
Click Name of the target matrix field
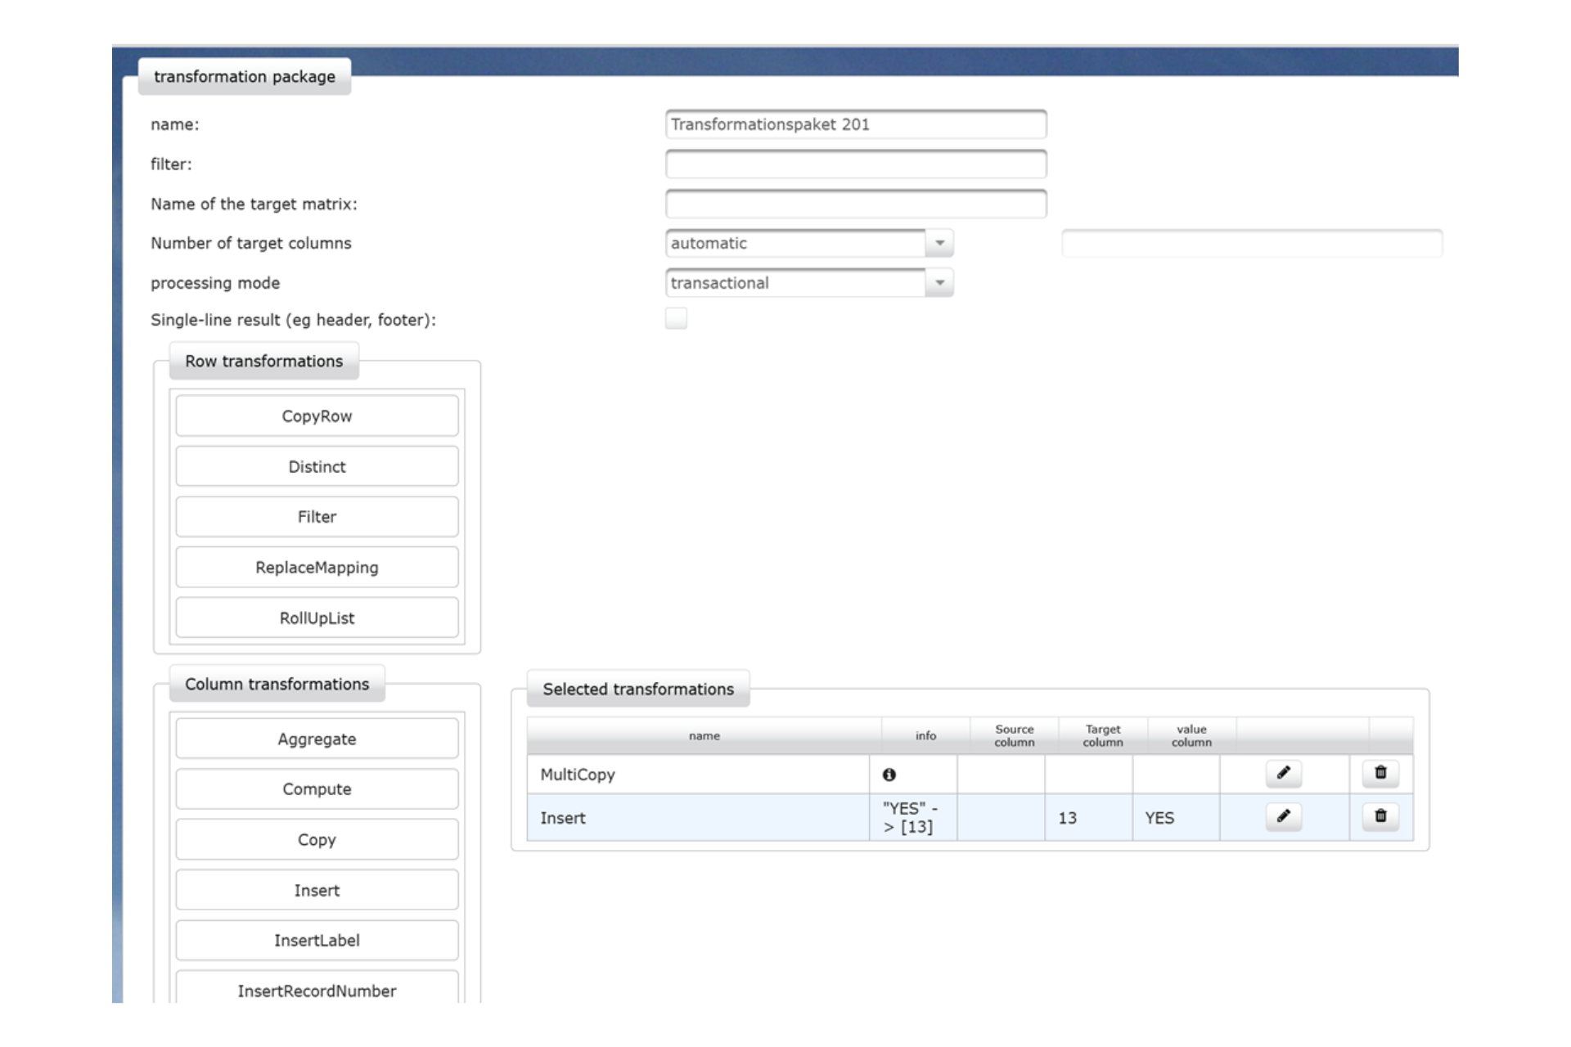tap(855, 204)
